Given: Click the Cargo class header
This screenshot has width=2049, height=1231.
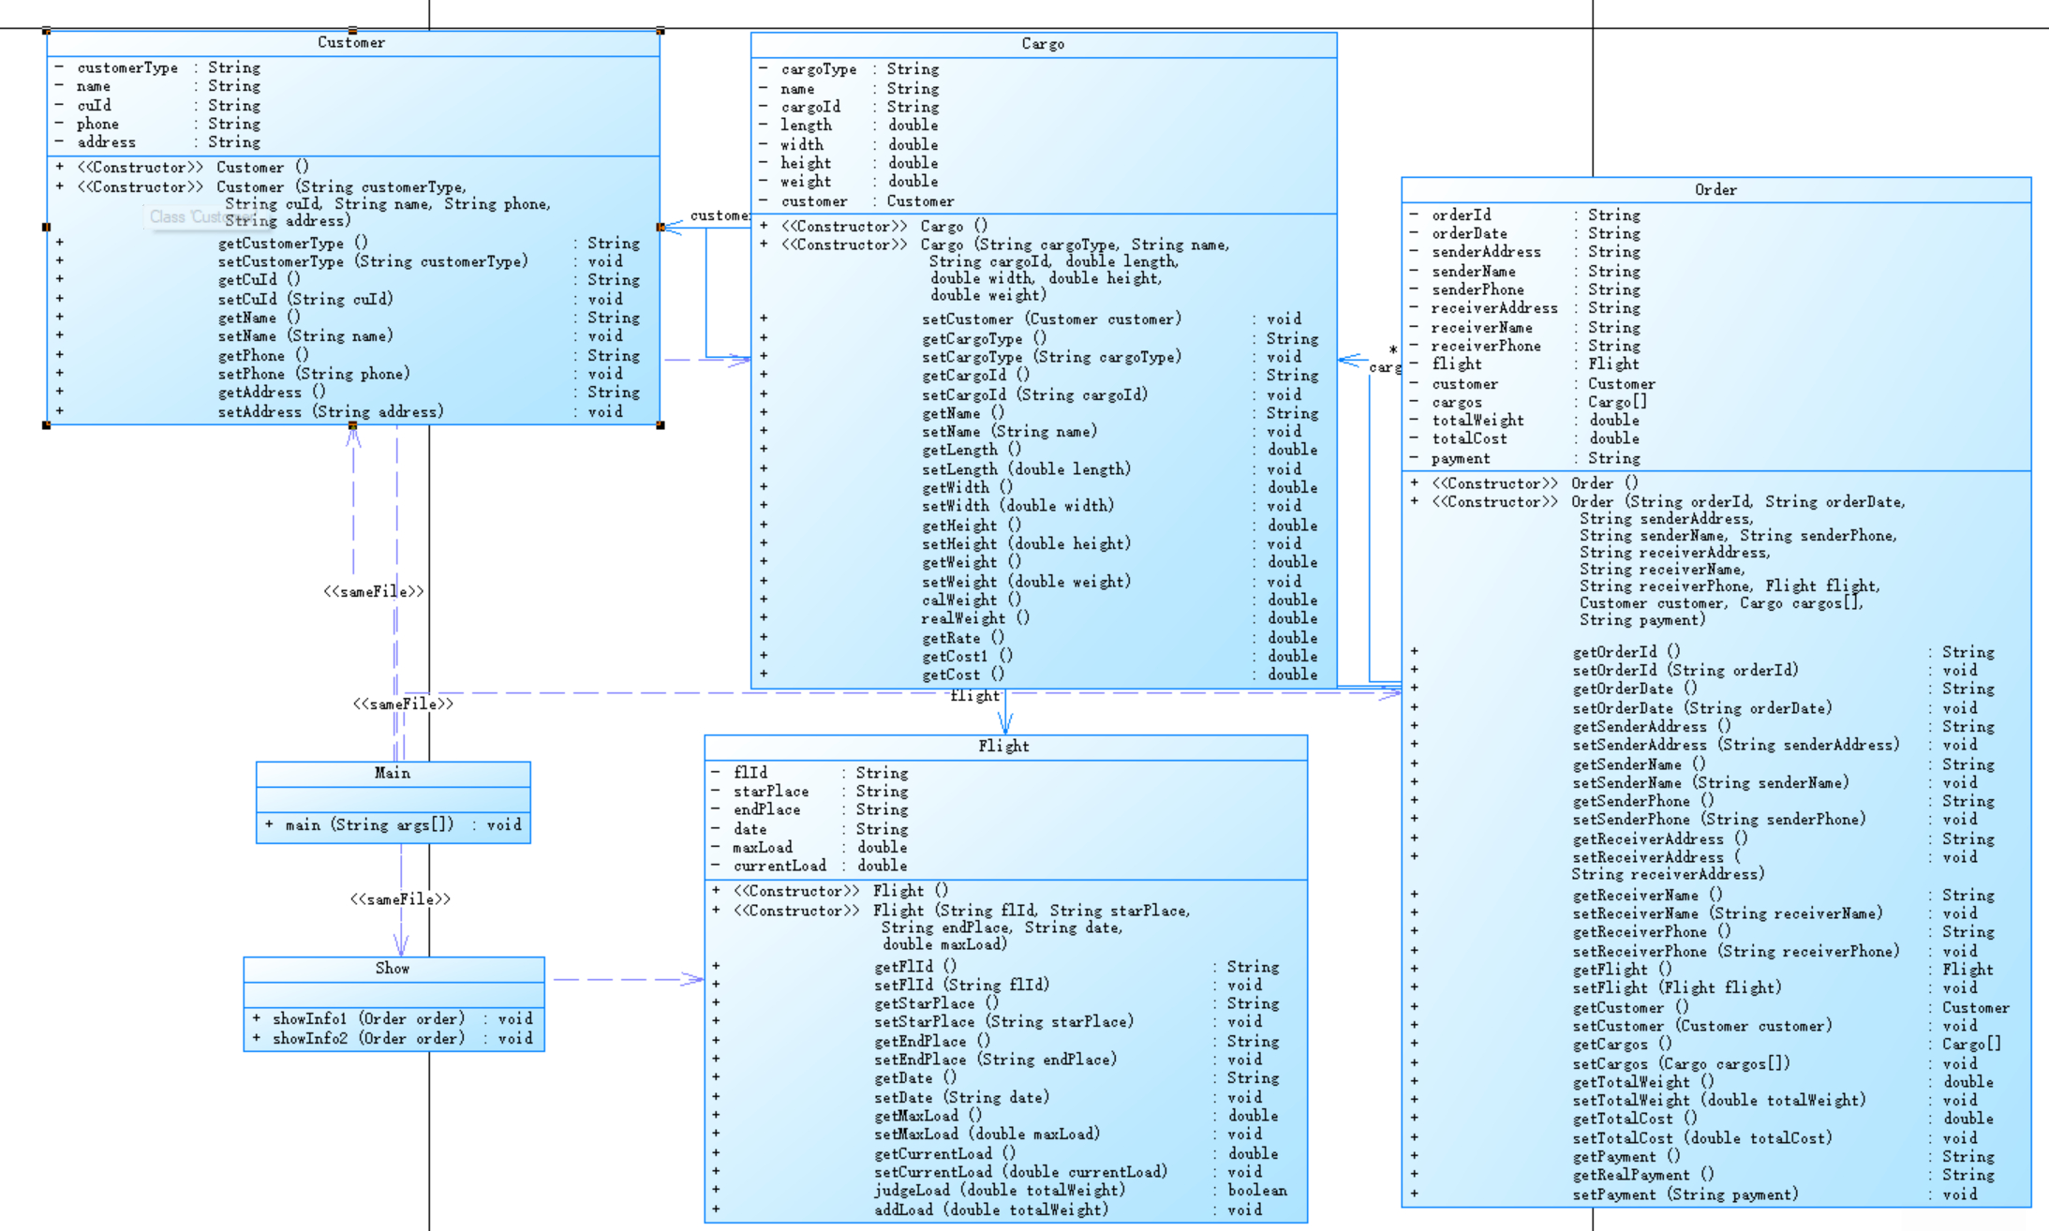Looking at the screenshot, I should click(x=1043, y=44).
